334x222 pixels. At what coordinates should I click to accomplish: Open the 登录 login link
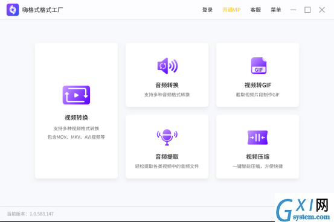[x=207, y=10]
